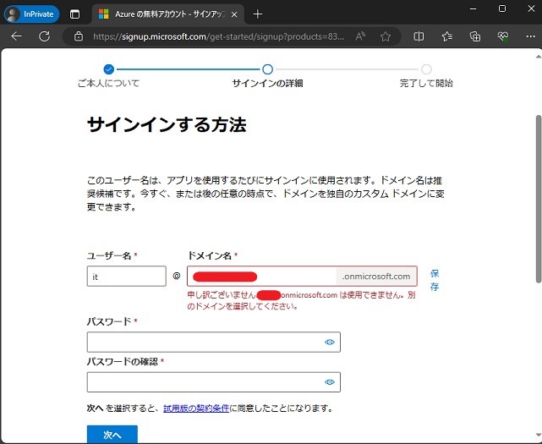Click the ユーザー名 input field
The width and height of the screenshot is (542, 444).
click(127, 276)
